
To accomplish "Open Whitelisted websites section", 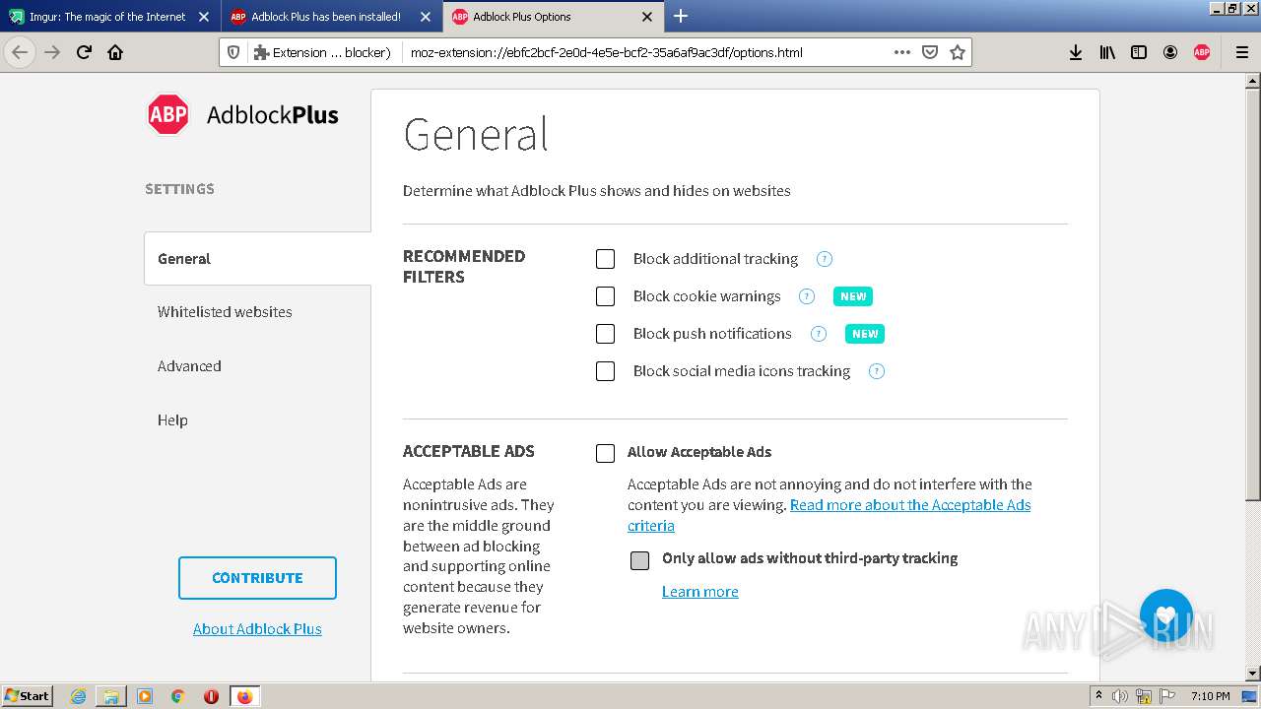I will (x=225, y=312).
